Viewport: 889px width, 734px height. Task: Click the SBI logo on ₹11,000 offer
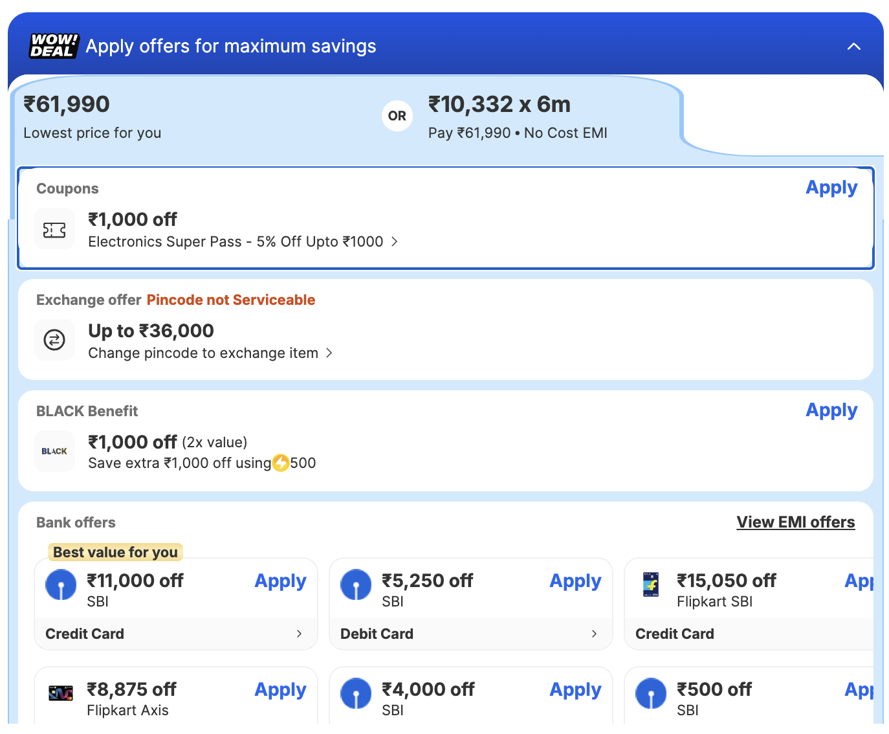pyautogui.click(x=61, y=585)
